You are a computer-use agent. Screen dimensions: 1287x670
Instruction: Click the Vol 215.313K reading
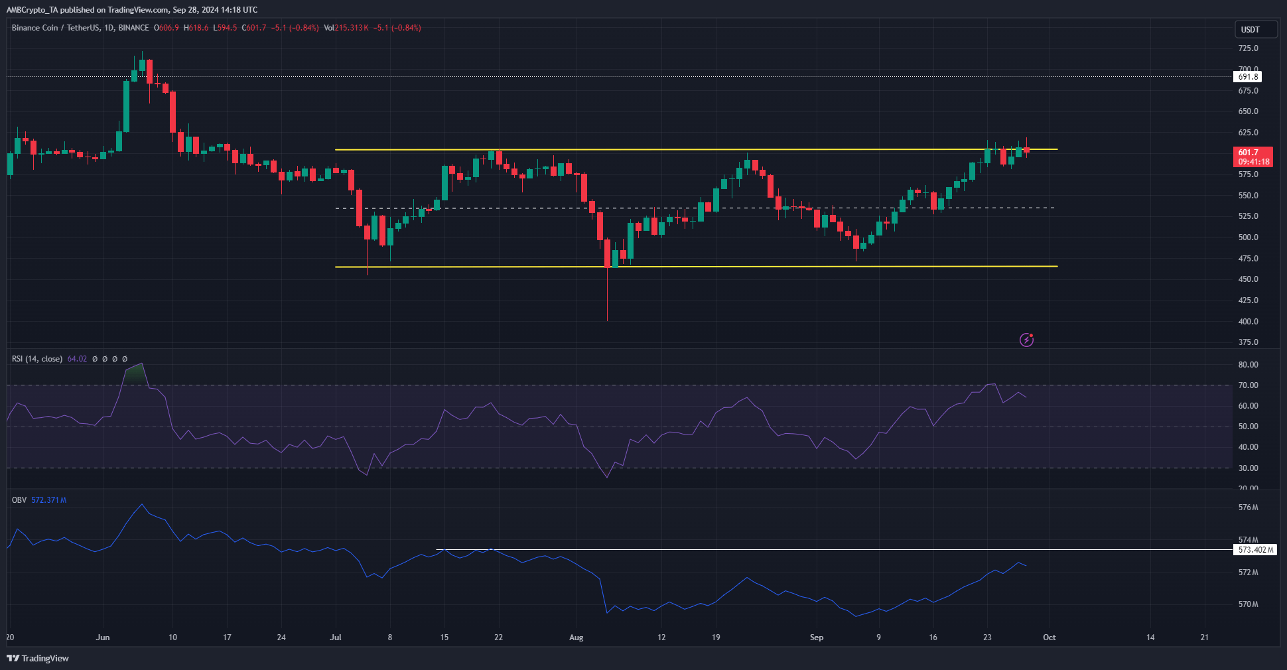click(x=346, y=28)
